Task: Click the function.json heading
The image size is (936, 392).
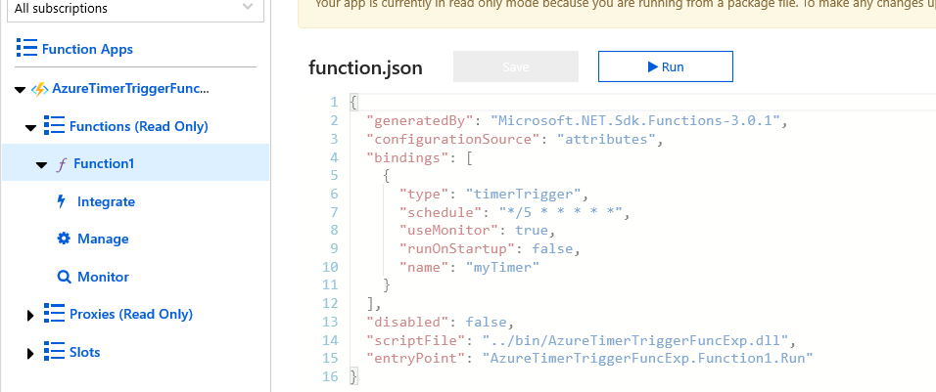Action: (x=365, y=67)
